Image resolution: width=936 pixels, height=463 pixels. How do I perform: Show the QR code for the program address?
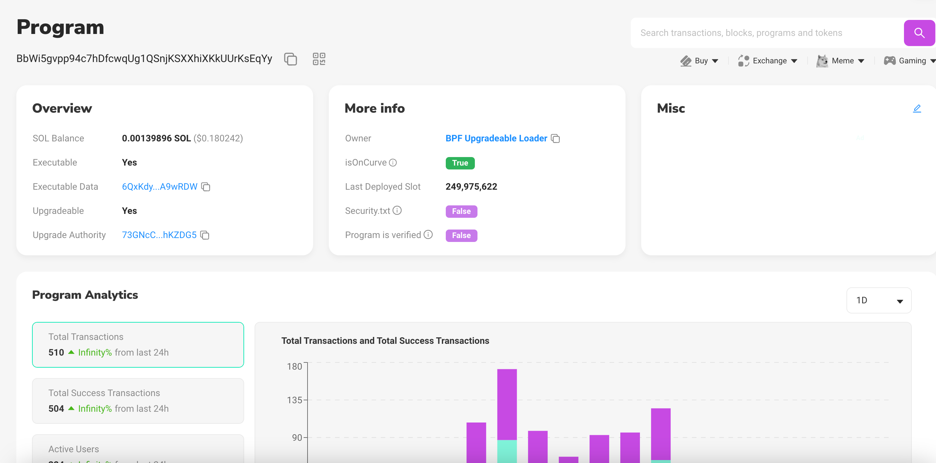[x=319, y=59]
